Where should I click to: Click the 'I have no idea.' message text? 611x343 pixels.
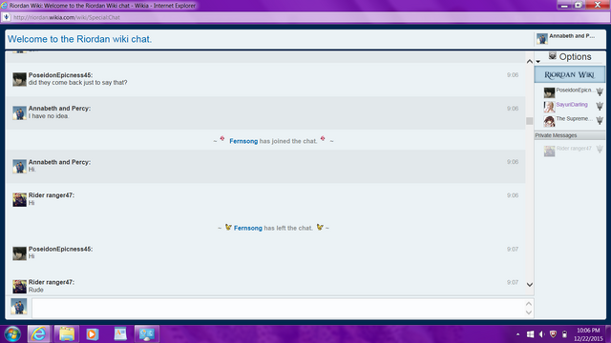[x=49, y=116]
